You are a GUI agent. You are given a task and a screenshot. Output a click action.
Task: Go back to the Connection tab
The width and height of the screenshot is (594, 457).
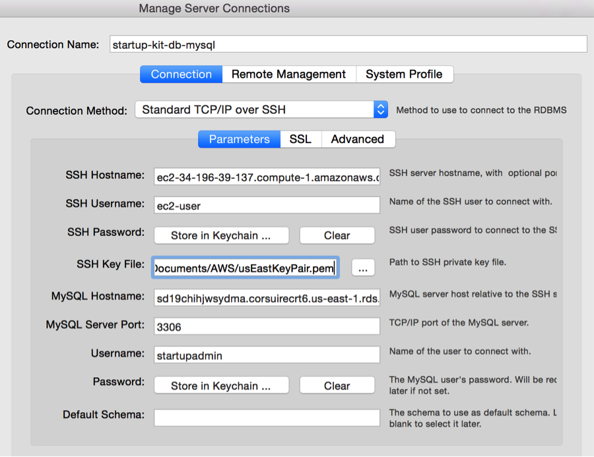click(x=180, y=74)
